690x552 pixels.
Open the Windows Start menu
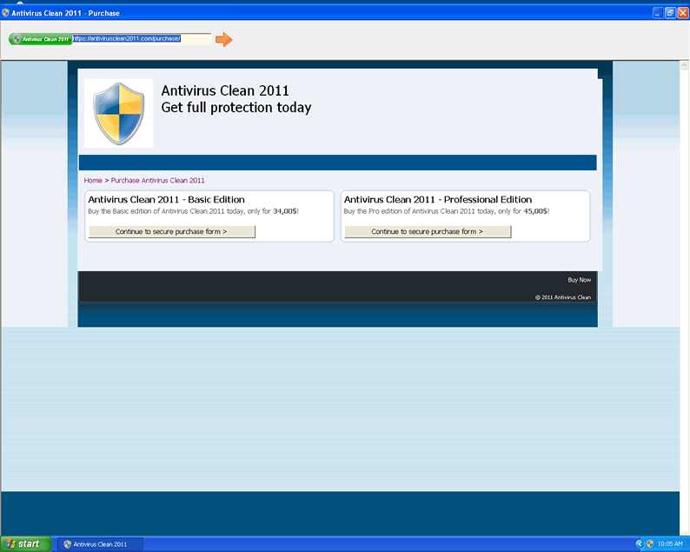25,544
